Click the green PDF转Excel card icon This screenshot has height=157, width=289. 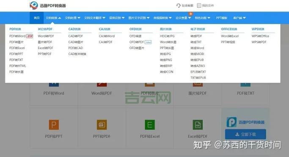[150, 125]
